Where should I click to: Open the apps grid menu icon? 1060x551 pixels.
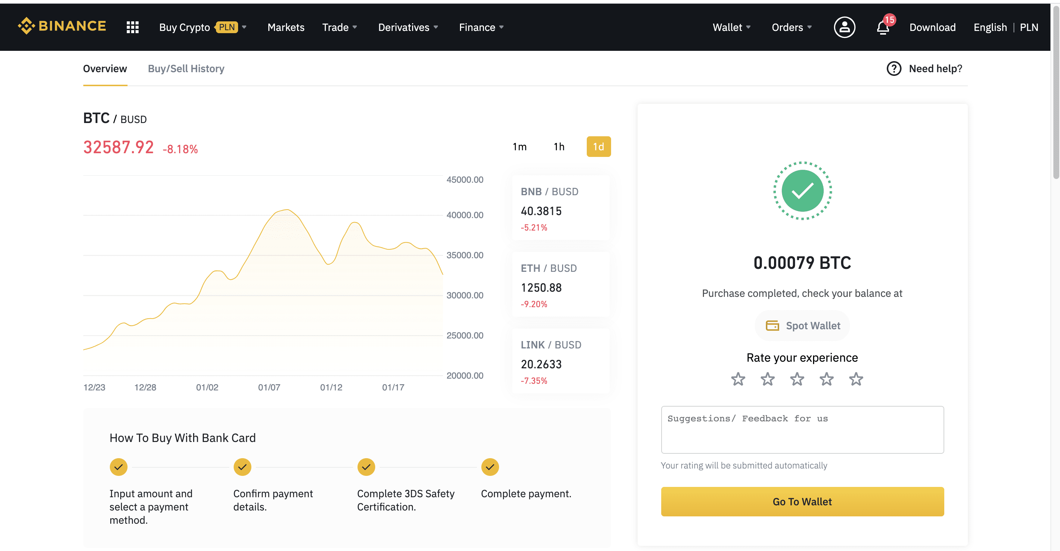point(133,27)
